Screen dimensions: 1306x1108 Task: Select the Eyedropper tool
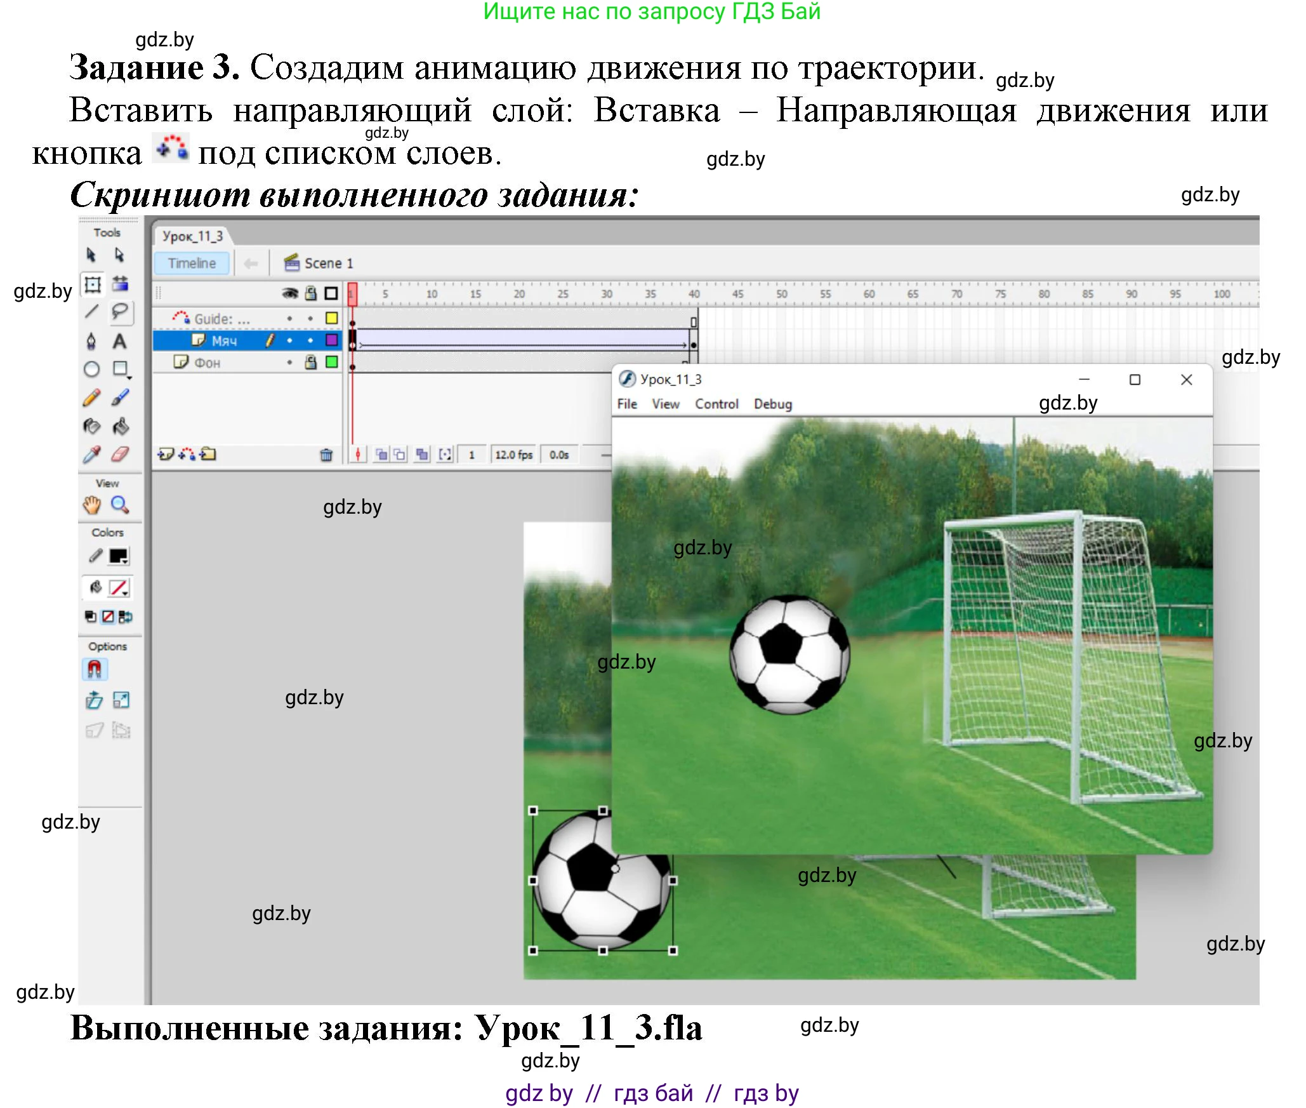(91, 455)
